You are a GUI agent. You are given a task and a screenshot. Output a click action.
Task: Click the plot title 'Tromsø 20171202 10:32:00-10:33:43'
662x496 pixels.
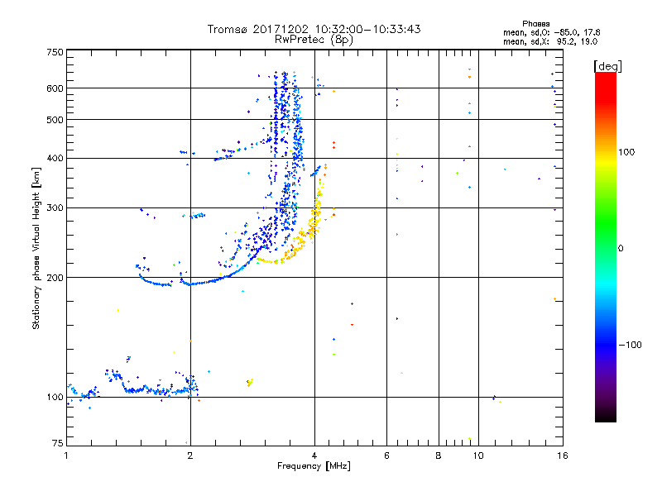tap(314, 29)
